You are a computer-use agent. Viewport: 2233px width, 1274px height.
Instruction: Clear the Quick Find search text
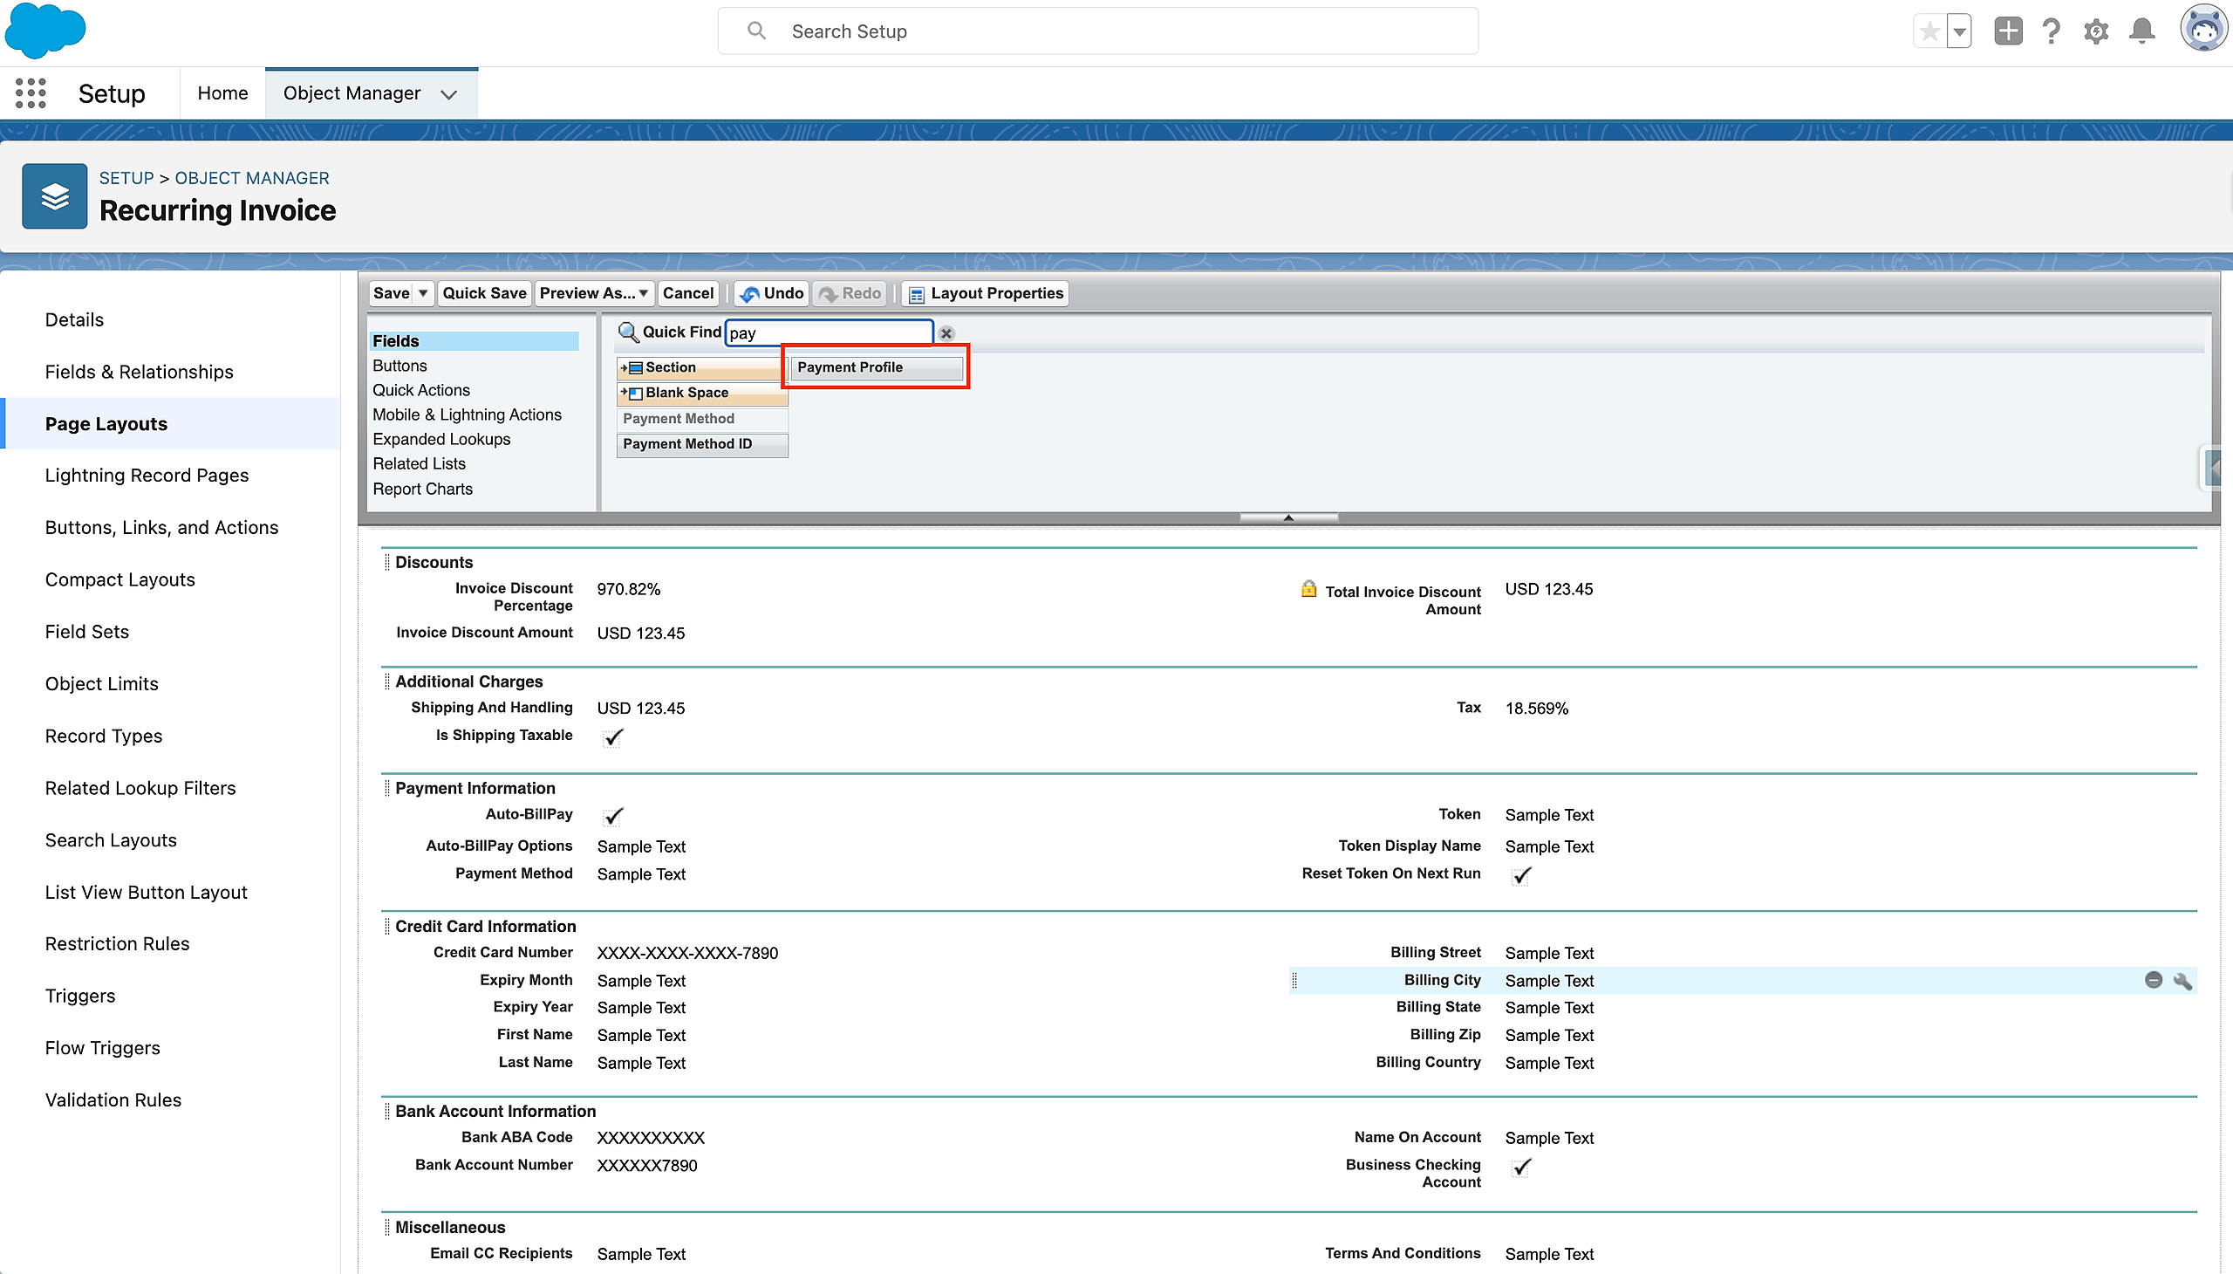point(946,333)
